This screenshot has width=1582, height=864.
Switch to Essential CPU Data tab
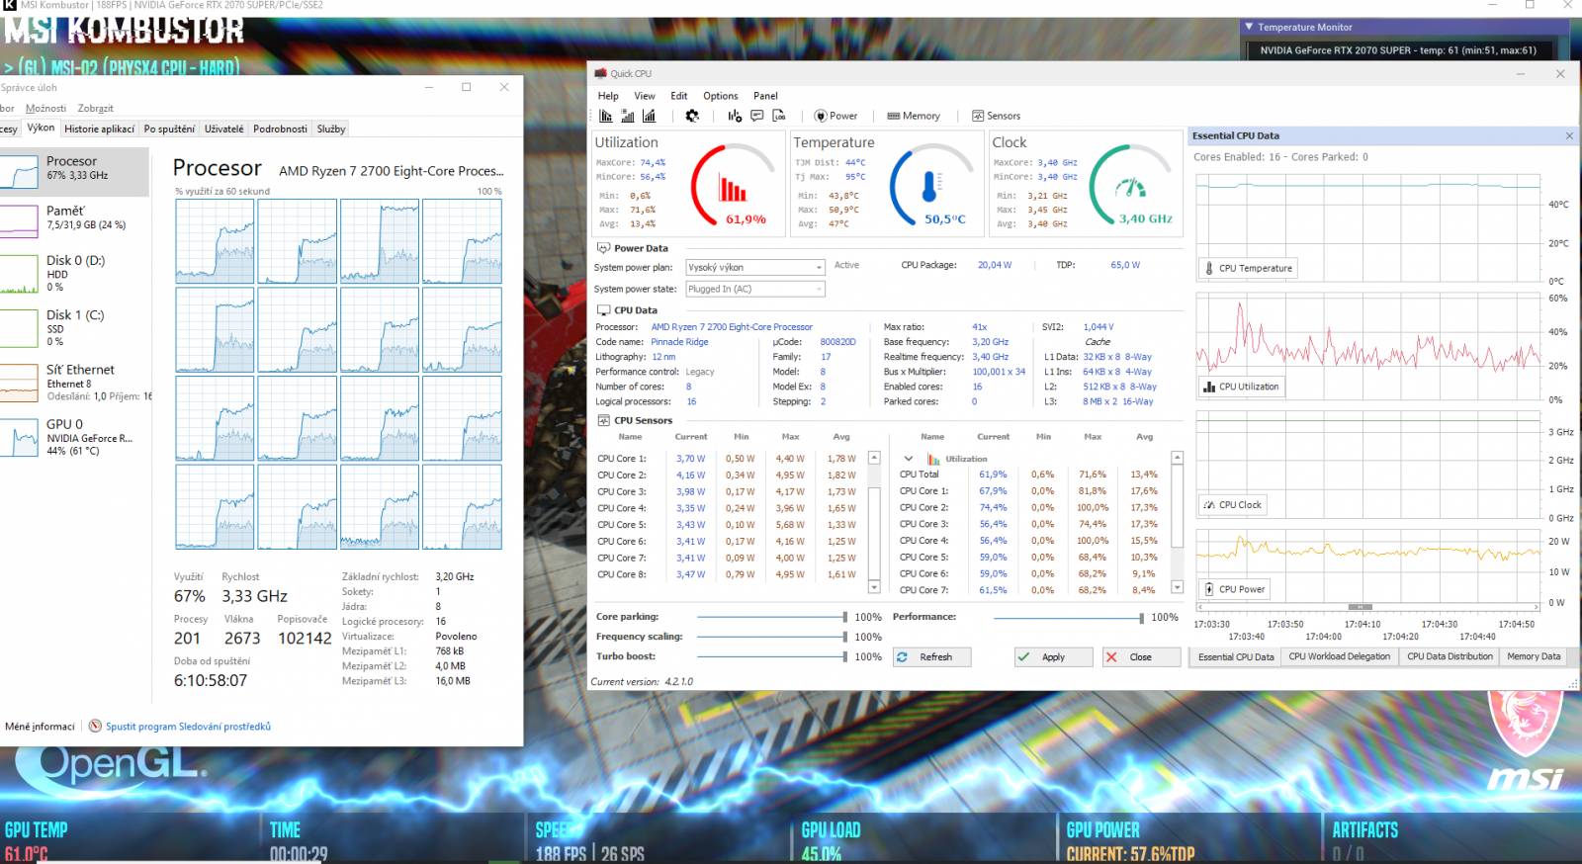[1236, 656]
